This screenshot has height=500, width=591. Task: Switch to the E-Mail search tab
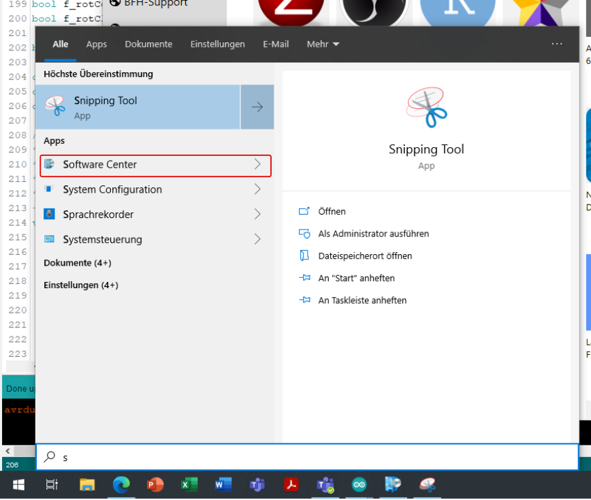(x=276, y=44)
